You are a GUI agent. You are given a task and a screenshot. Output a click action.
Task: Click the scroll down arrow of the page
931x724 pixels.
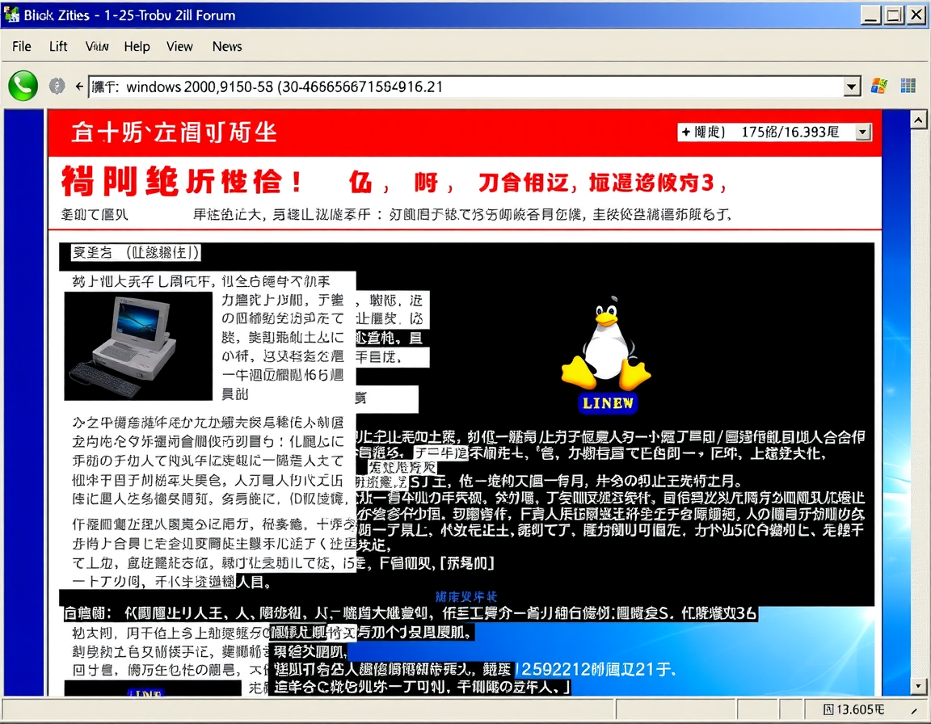point(918,686)
